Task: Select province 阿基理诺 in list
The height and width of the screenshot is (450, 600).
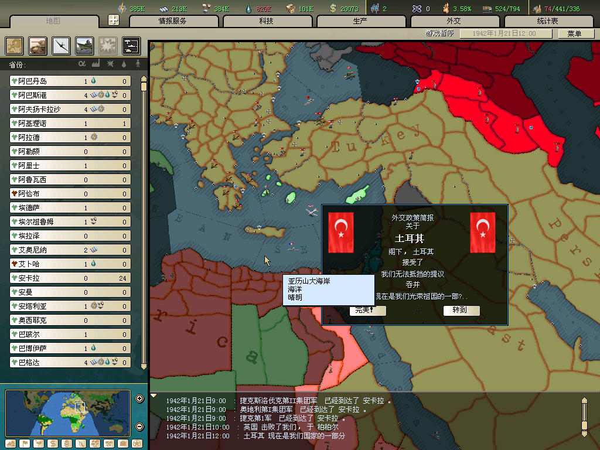Action: click(x=70, y=124)
